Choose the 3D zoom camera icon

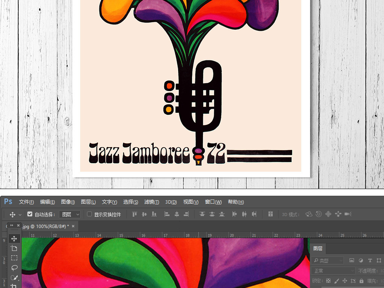(348, 214)
